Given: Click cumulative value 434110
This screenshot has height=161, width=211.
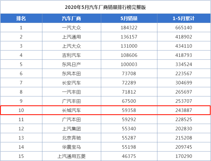Looking at the screenshot, I should pyautogui.click(x=184, y=46).
